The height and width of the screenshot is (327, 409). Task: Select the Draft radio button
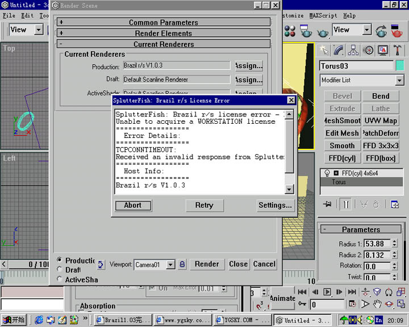tap(60, 269)
